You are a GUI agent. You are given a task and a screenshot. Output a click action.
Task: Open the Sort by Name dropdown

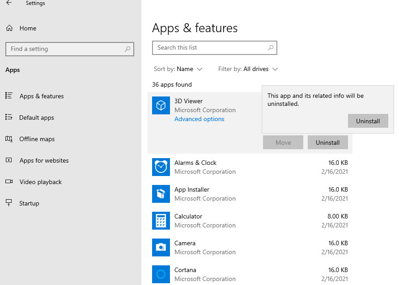tap(178, 69)
